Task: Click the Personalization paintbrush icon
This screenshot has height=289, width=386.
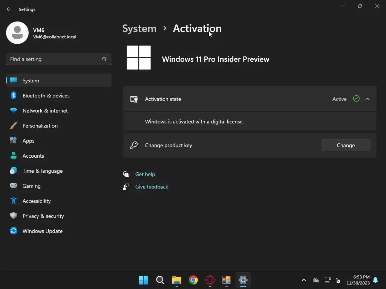Action: click(14, 125)
